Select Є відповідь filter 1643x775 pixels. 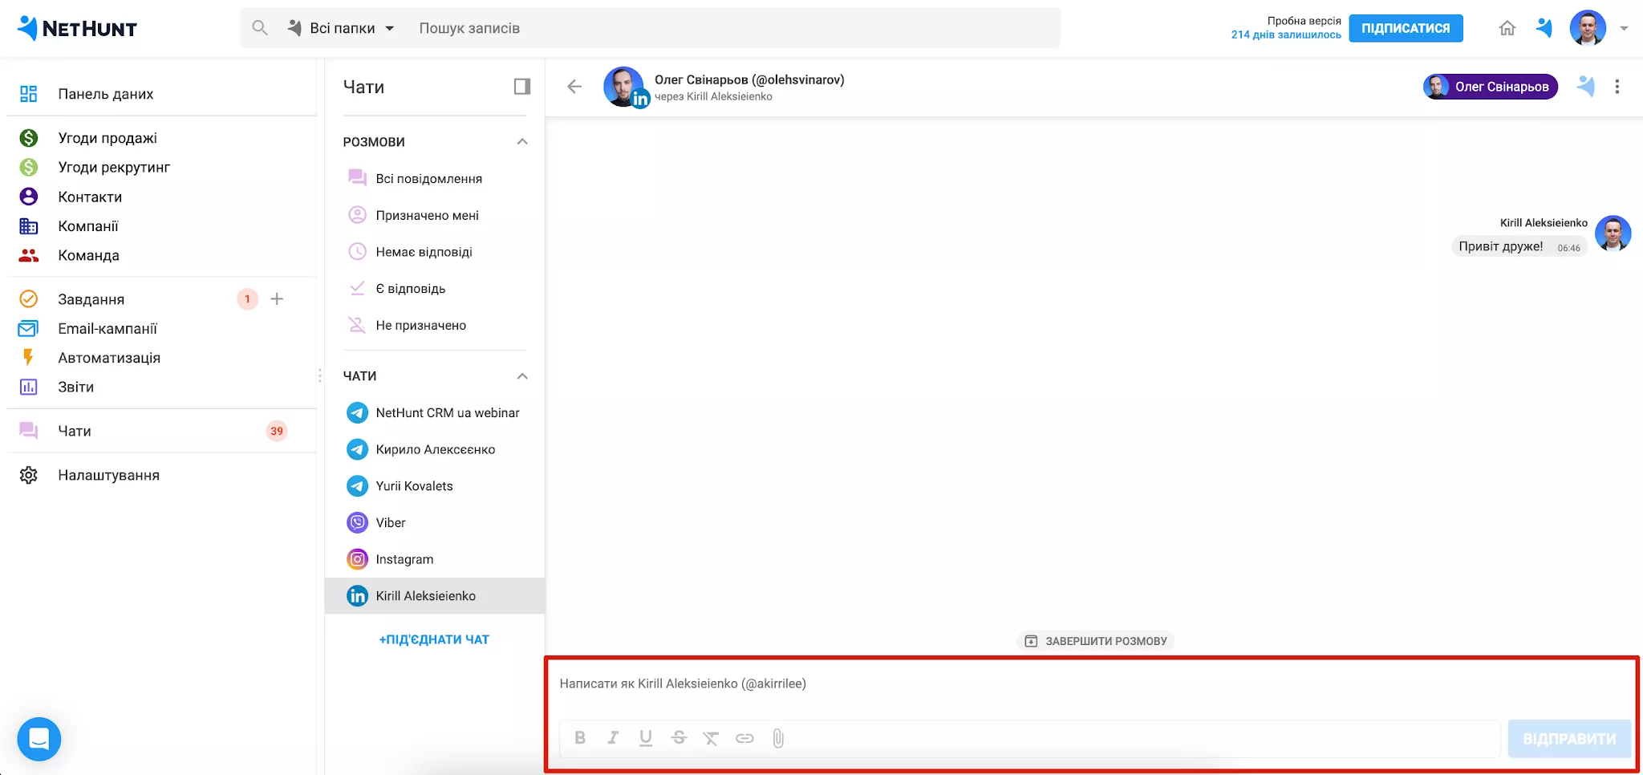click(411, 289)
